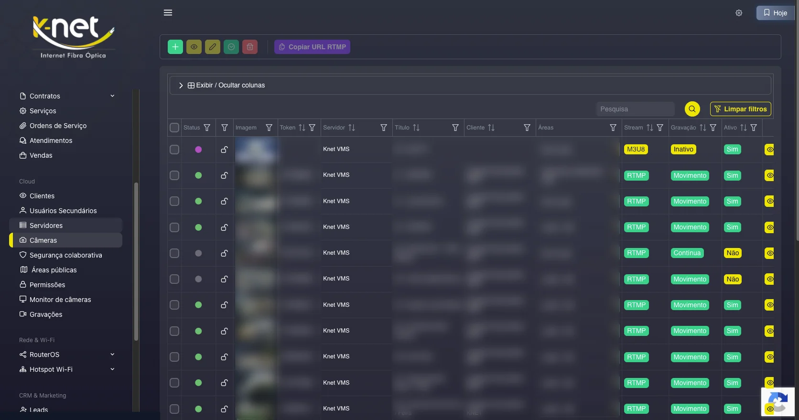Check the checkbox of the Contínua row
The width and height of the screenshot is (799, 420).
tap(174, 253)
